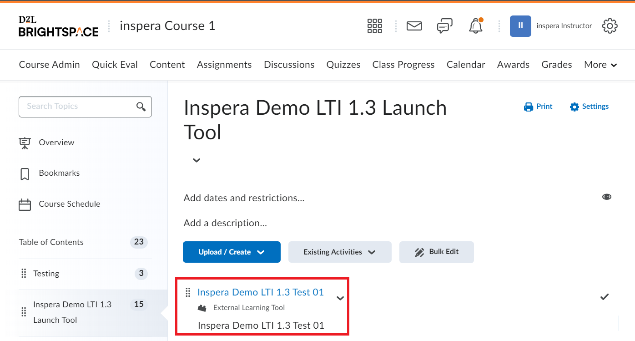This screenshot has width=635, height=341.
Task: Expand the More navigation menu
Action: click(600, 65)
